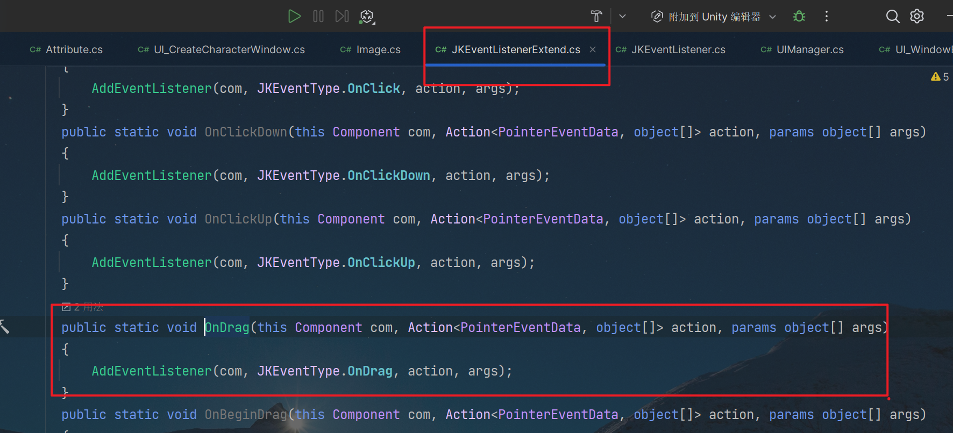Open the Settings gear icon
953x433 pixels.
coord(917,16)
